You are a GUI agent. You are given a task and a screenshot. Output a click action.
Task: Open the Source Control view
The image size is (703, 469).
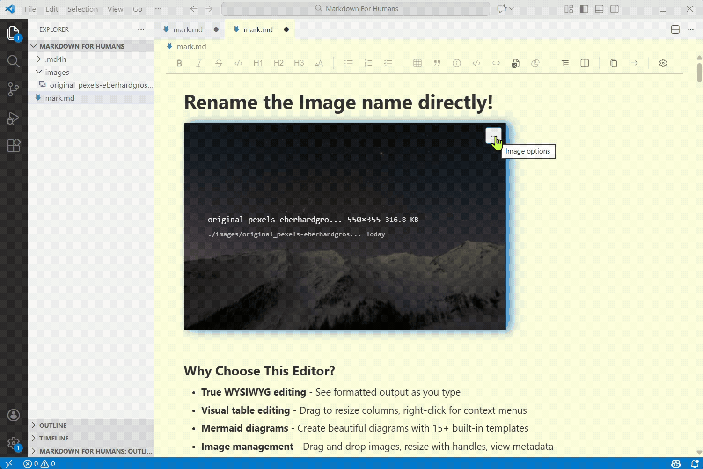pyautogui.click(x=14, y=89)
